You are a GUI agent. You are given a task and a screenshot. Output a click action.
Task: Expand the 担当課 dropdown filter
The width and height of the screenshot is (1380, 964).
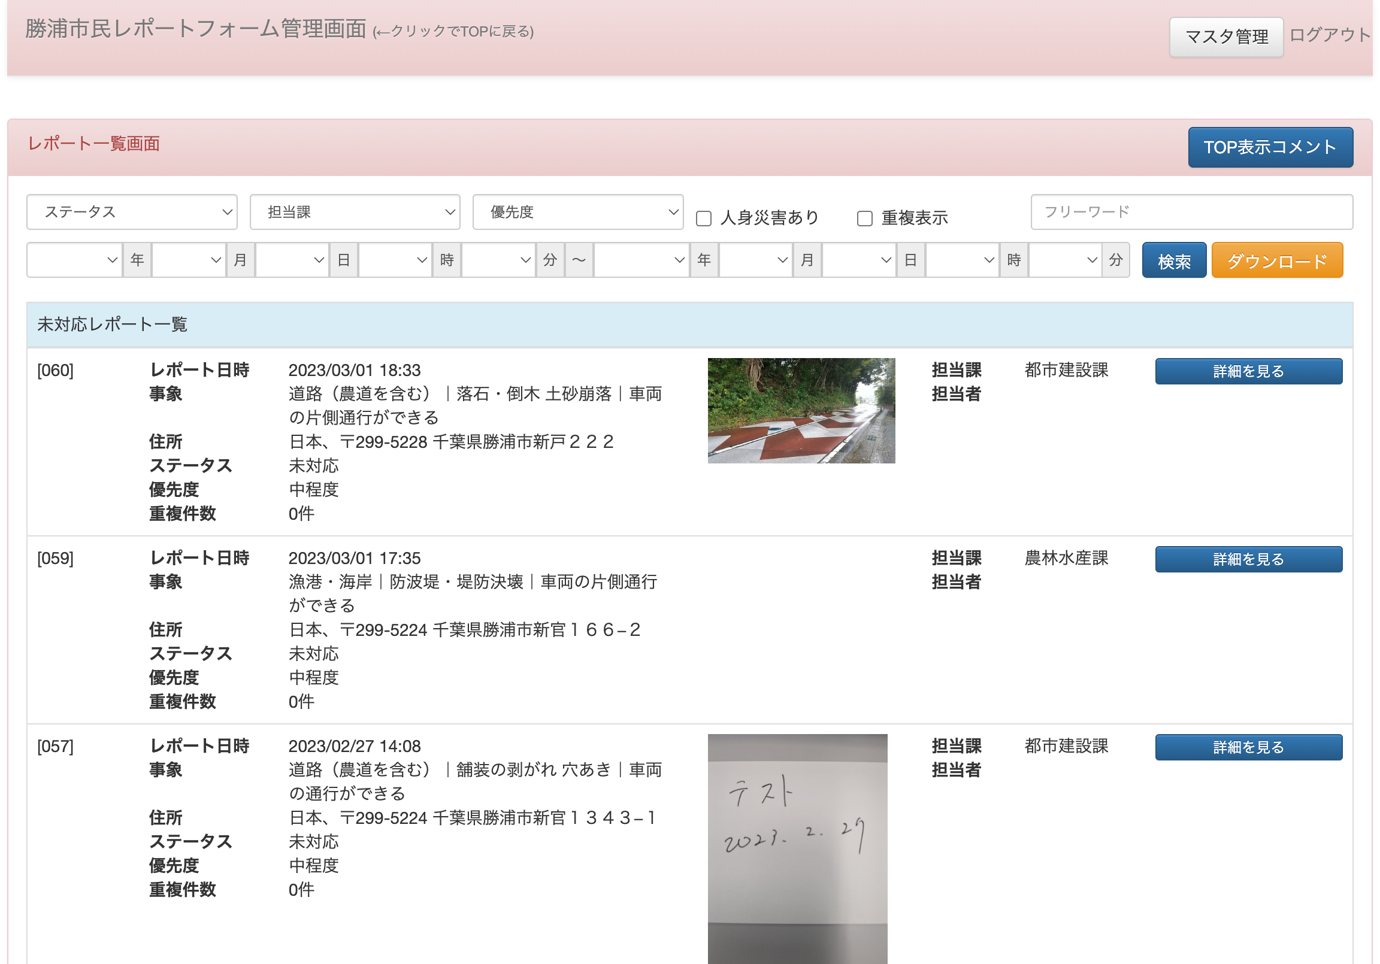point(355,211)
